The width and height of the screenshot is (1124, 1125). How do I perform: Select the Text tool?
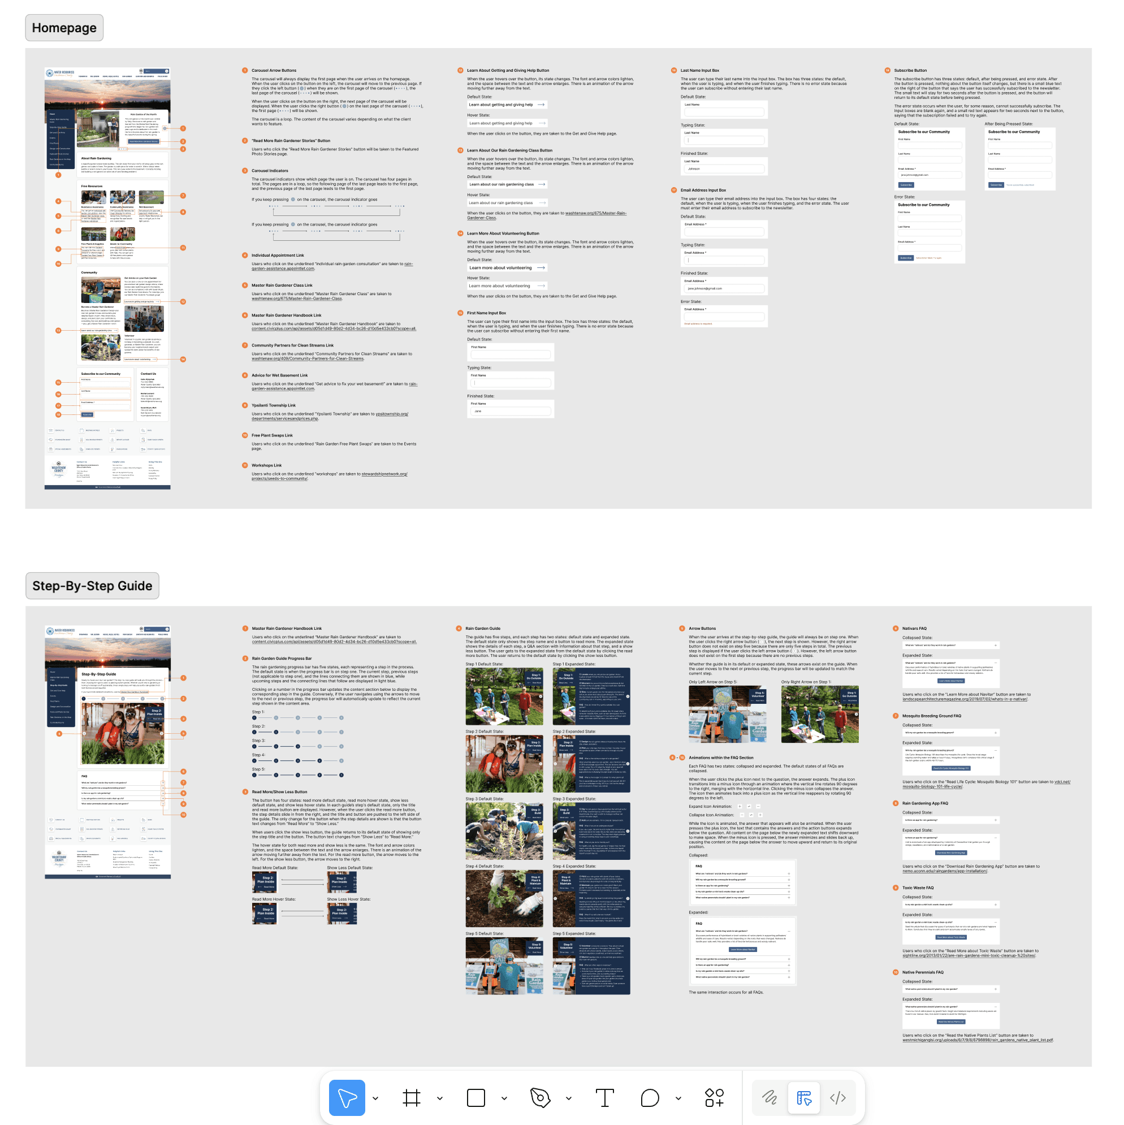pos(604,1098)
